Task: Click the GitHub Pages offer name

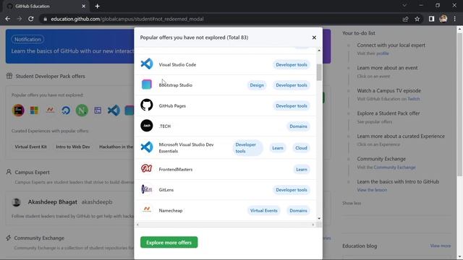Action: pyautogui.click(x=172, y=106)
